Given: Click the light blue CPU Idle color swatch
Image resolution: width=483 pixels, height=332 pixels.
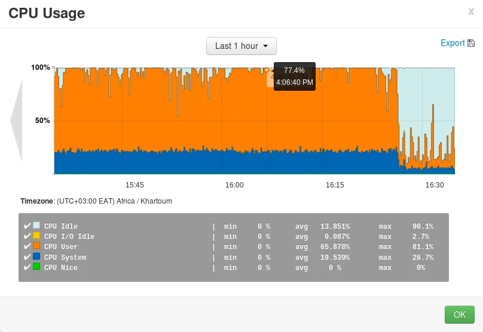Looking at the screenshot, I should [36, 225].
